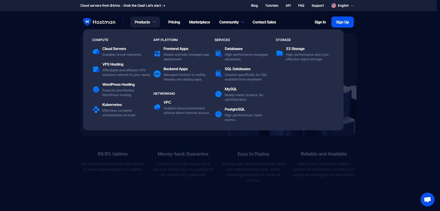Image resolution: width=440 pixels, height=211 pixels.
Task: Click the '99.9% Uptime' heading
Action: (x=112, y=154)
